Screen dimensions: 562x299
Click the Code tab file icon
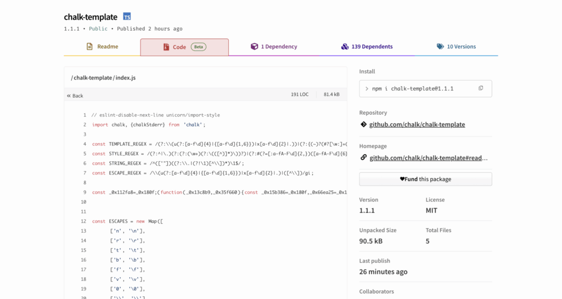click(166, 47)
